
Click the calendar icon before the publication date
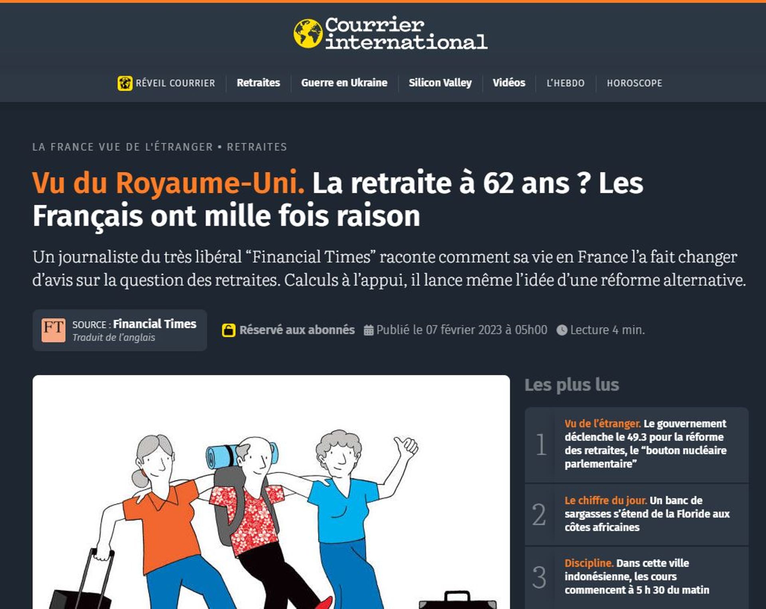point(369,330)
